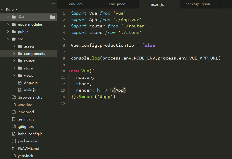The image size is (232, 159).
Task: Place cursor on the 'false' keyword
Action: (x=148, y=45)
